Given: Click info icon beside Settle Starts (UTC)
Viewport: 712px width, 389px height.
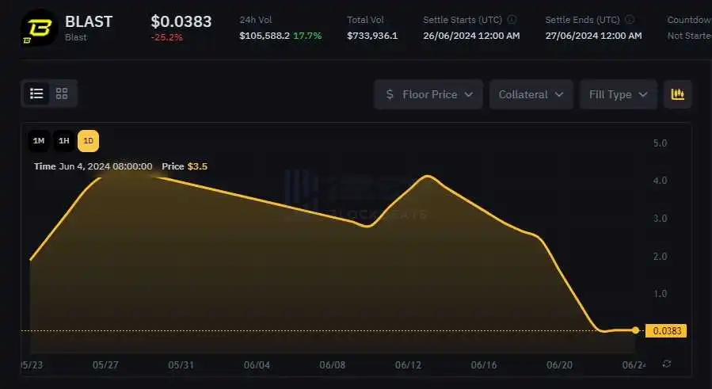Looking at the screenshot, I should 512,20.
